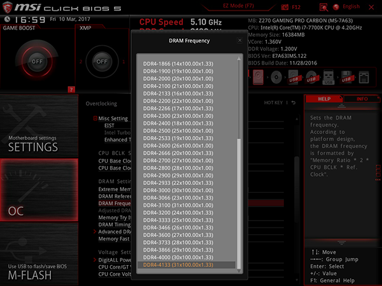This screenshot has height=286, width=382.
Task: Take a screenshot with F12 camera icon
Action: pyautogui.click(x=285, y=7)
